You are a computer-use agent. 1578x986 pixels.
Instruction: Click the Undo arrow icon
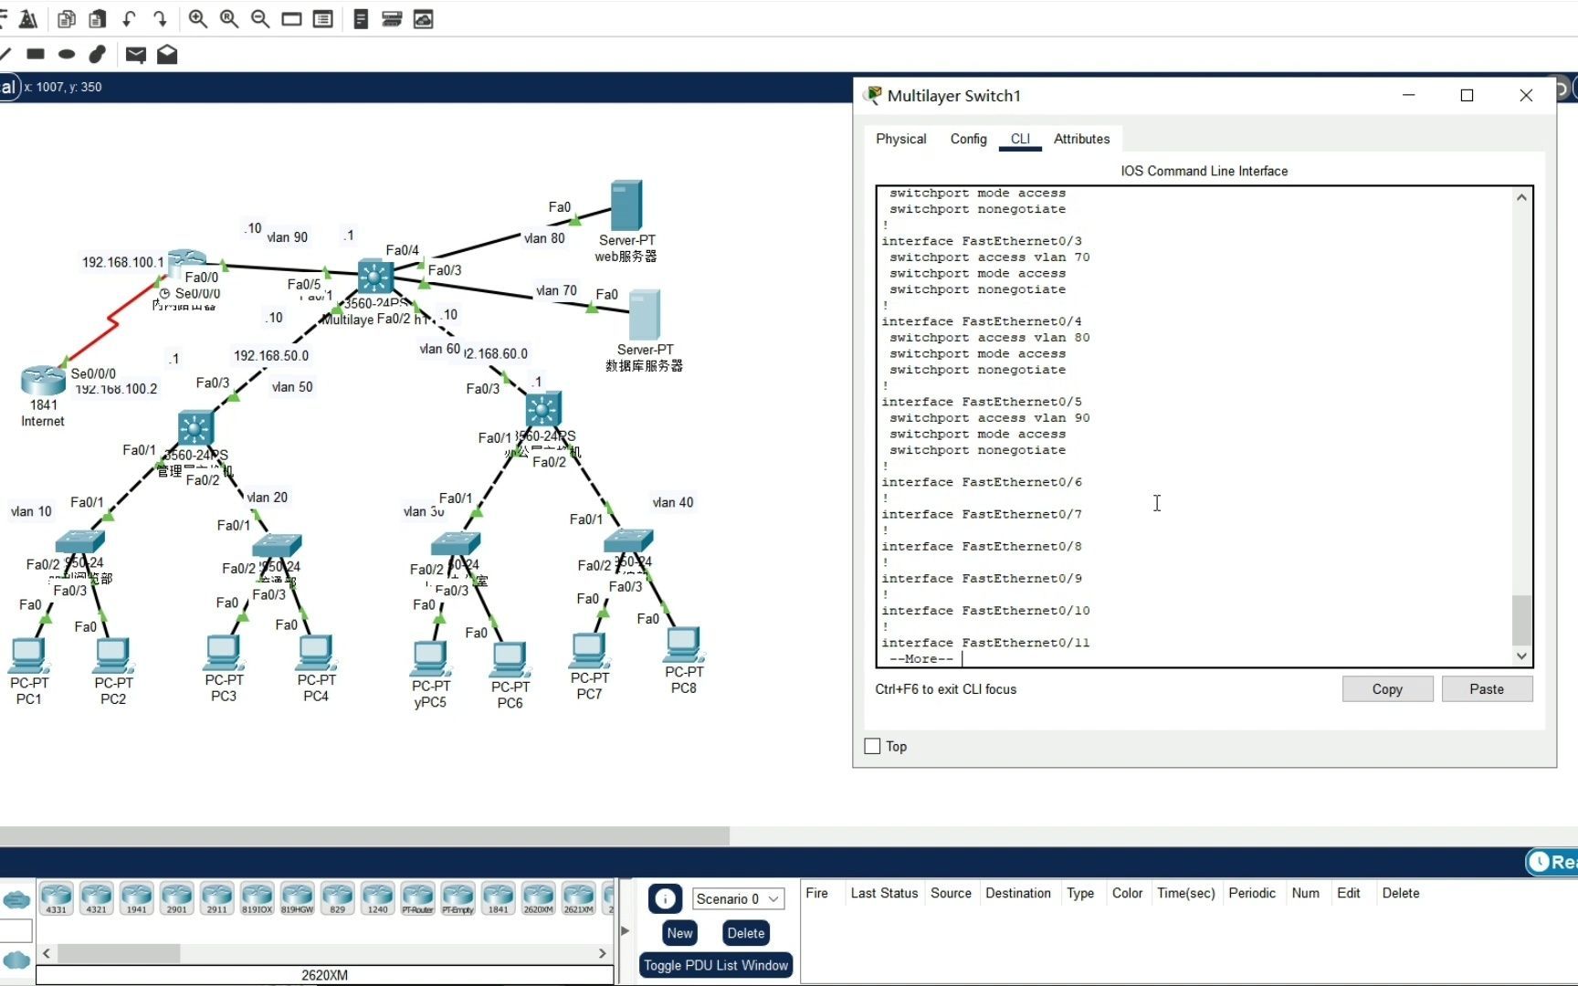129,18
